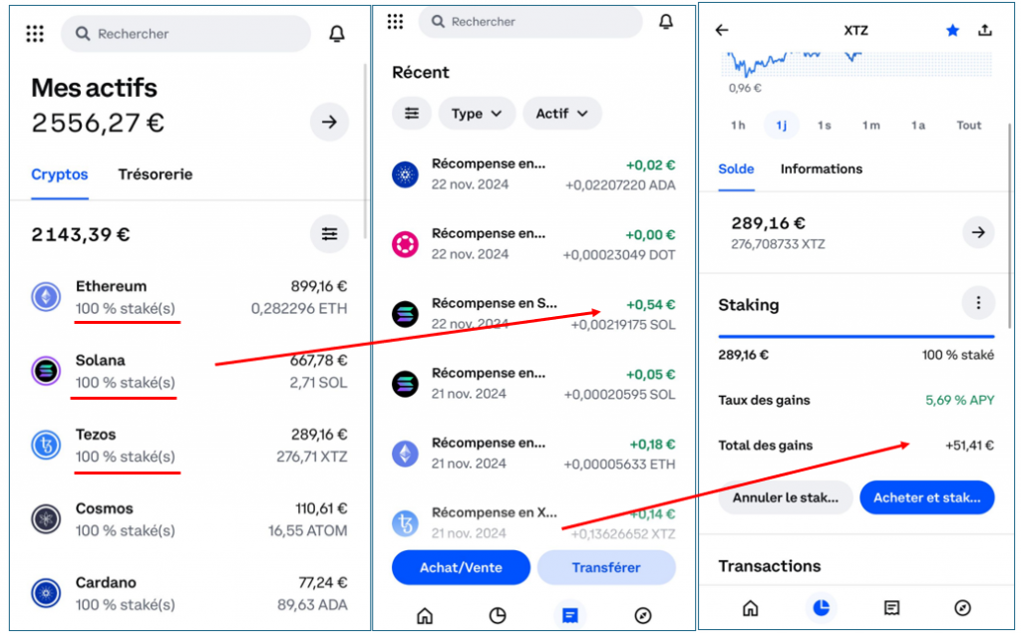The height and width of the screenshot is (633, 1021).
Task: Open the +0,54 € SOL reward icon
Action: point(405,314)
